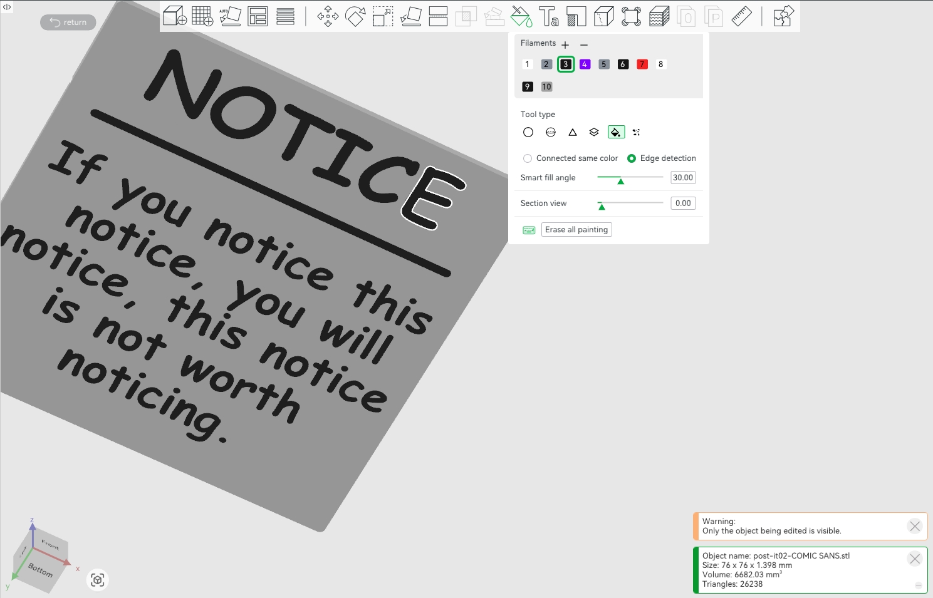Click the 'Tool type' label

(538, 115)
